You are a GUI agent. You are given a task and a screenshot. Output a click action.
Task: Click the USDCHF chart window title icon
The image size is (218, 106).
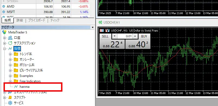(100, 22)
